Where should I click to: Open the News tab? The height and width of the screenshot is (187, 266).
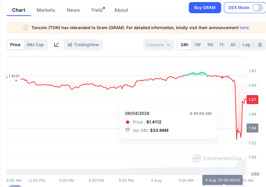pos(73,10)
